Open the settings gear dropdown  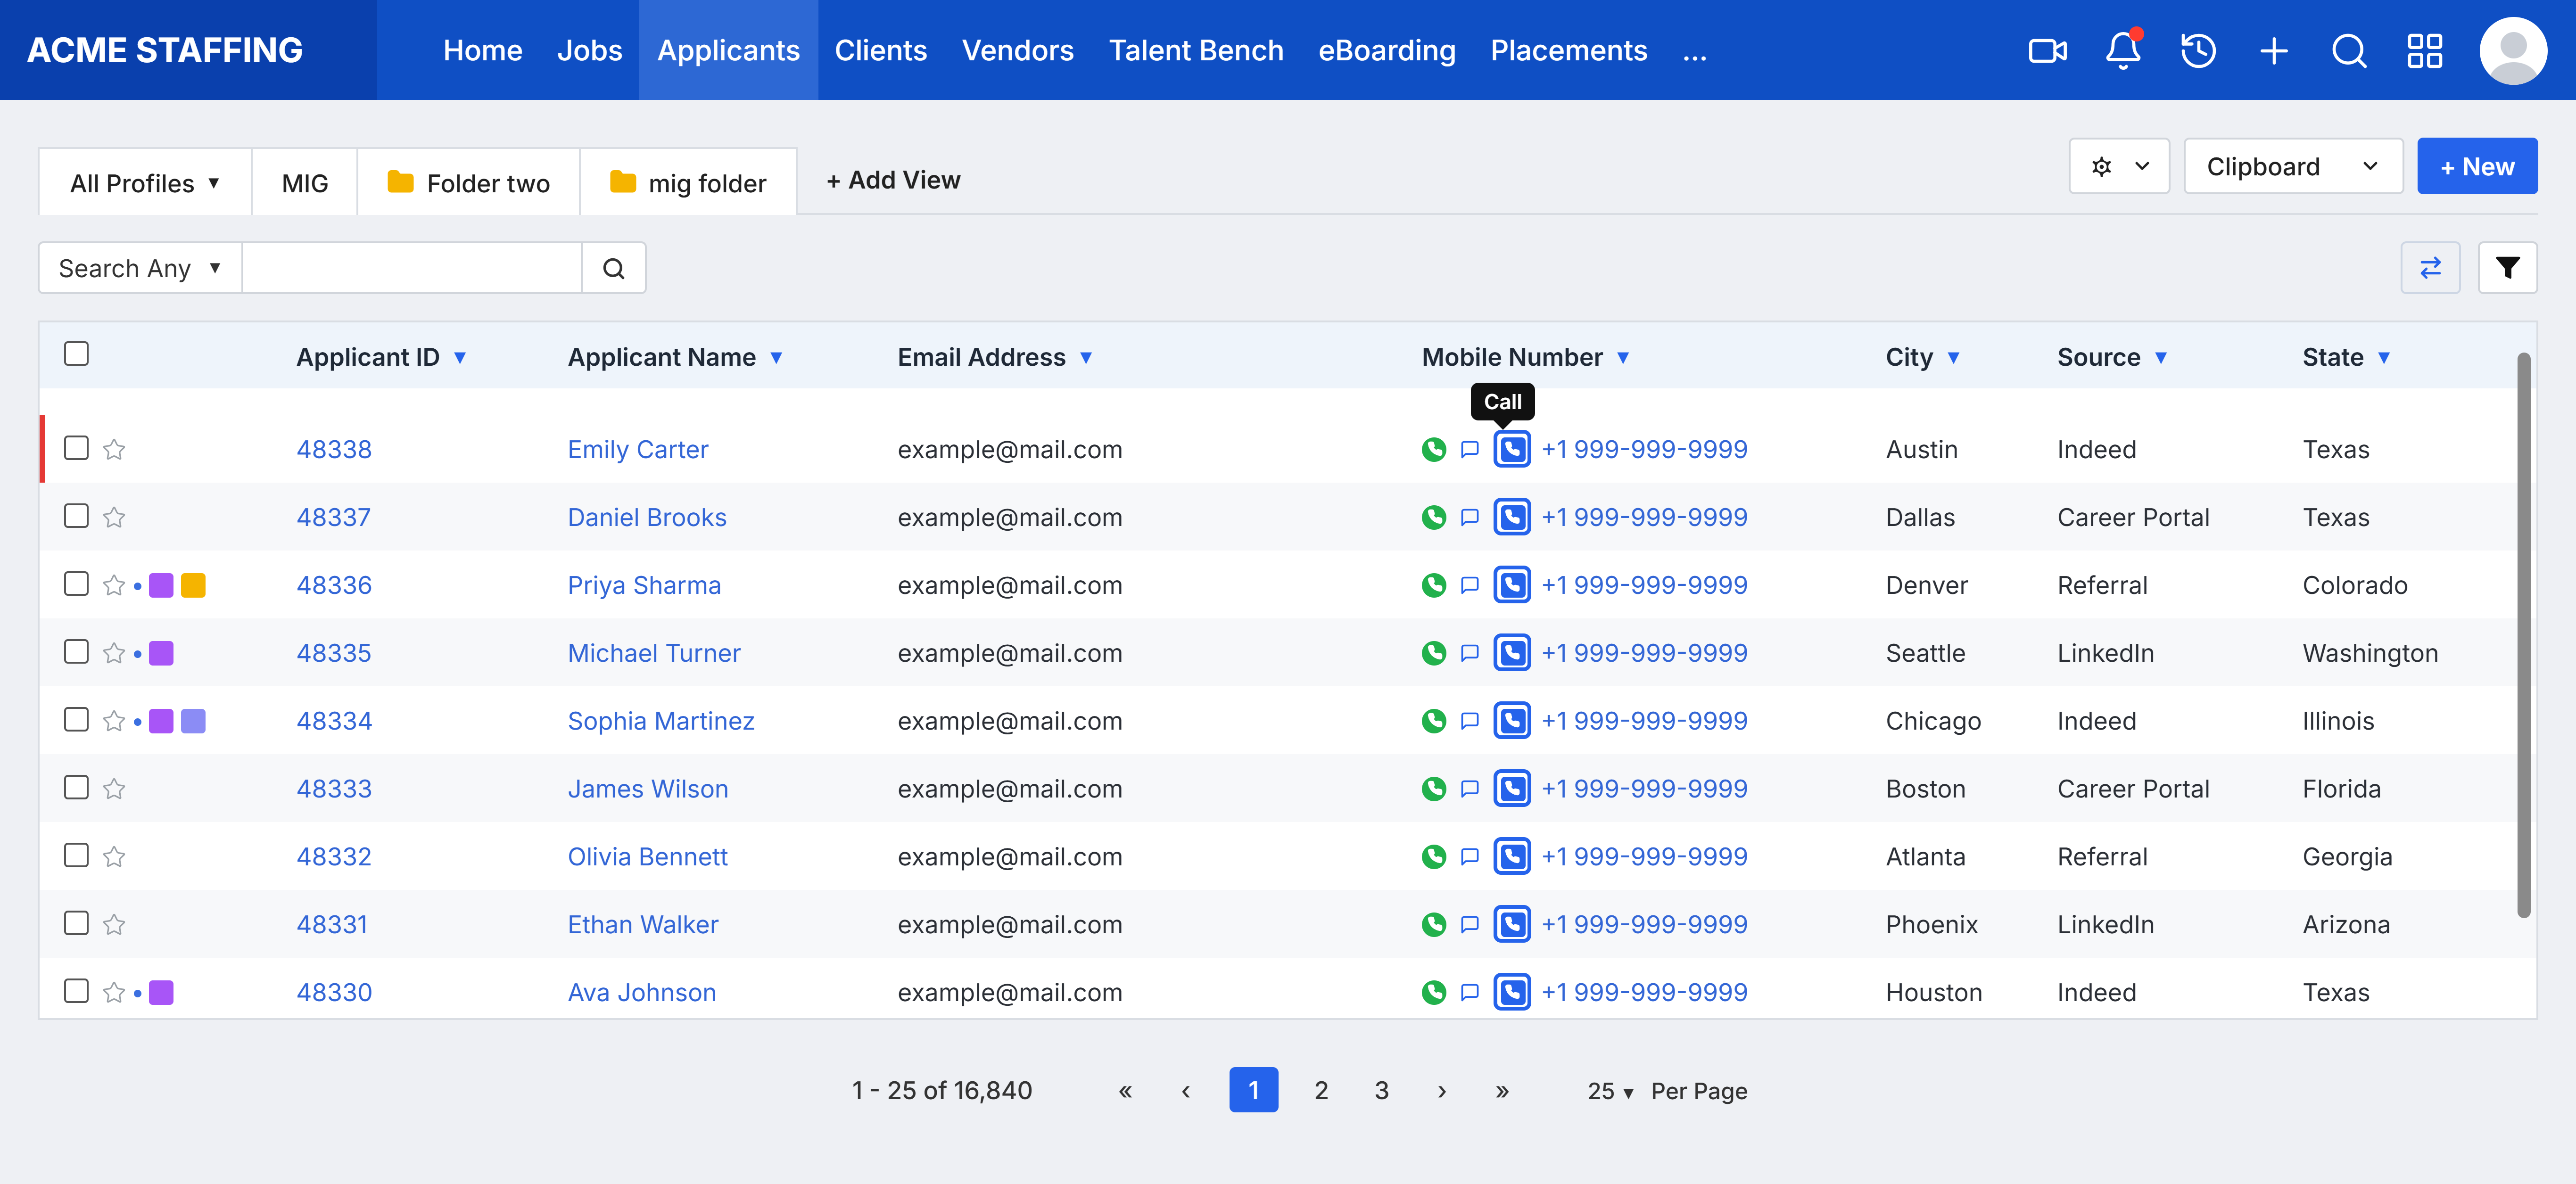click(x=2118, y=166)
